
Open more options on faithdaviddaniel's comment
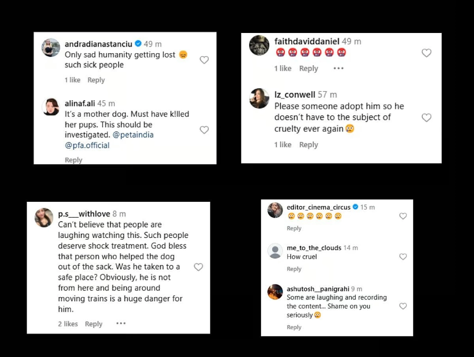[x=338, y=68]
